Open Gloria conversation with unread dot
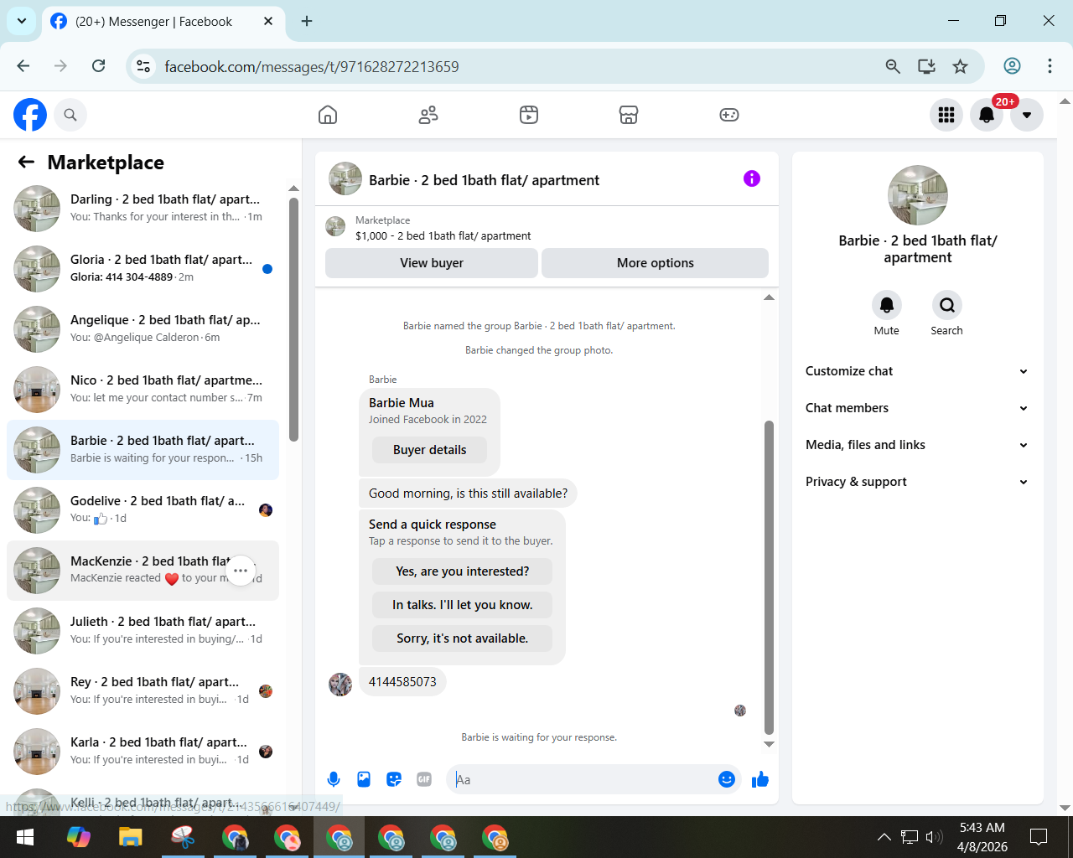The height and width of the screenshot is (858, 1073). (x=143, y=269)
